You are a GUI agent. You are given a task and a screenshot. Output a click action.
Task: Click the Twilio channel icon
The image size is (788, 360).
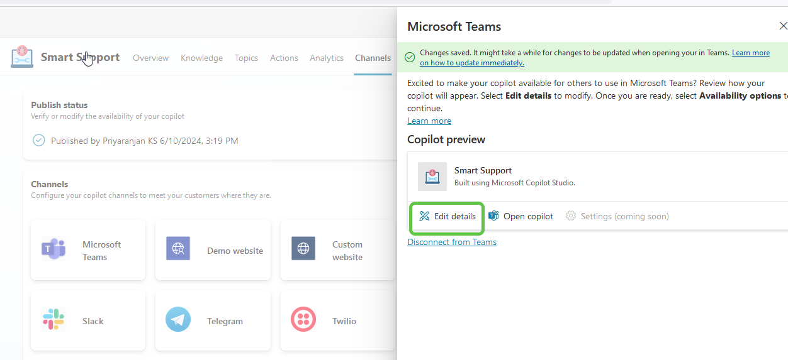[x=303, y=320]
